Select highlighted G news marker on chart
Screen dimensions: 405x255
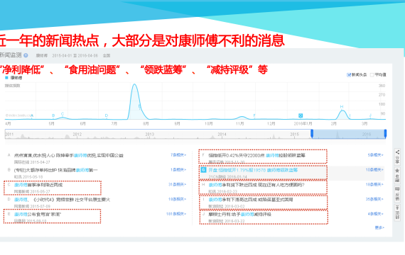coord(301,115)
